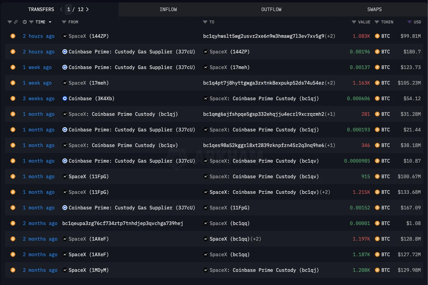The height and width of the screenshot is (285, 428).
Task: Switch to the OUTFLOW tab
Action: (x=271, y=9)
